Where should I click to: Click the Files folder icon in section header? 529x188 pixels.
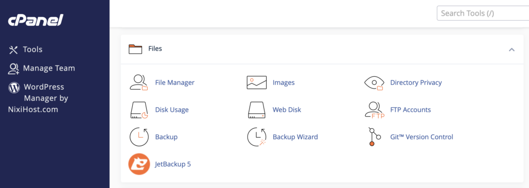tap(135, 49)
